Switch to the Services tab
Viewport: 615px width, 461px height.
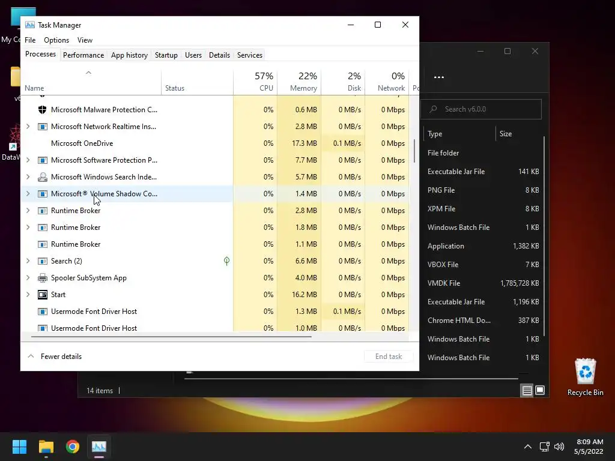[250, 55]
